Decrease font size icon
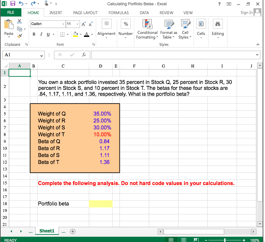The image size is (265, 242). 91,24
